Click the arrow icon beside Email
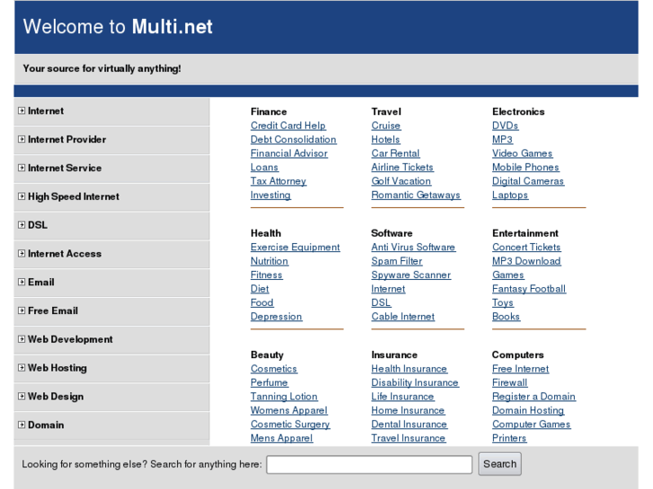Screen dimensions: 653x489 (22, 282)
